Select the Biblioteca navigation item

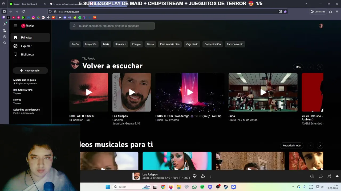(30, 55)
